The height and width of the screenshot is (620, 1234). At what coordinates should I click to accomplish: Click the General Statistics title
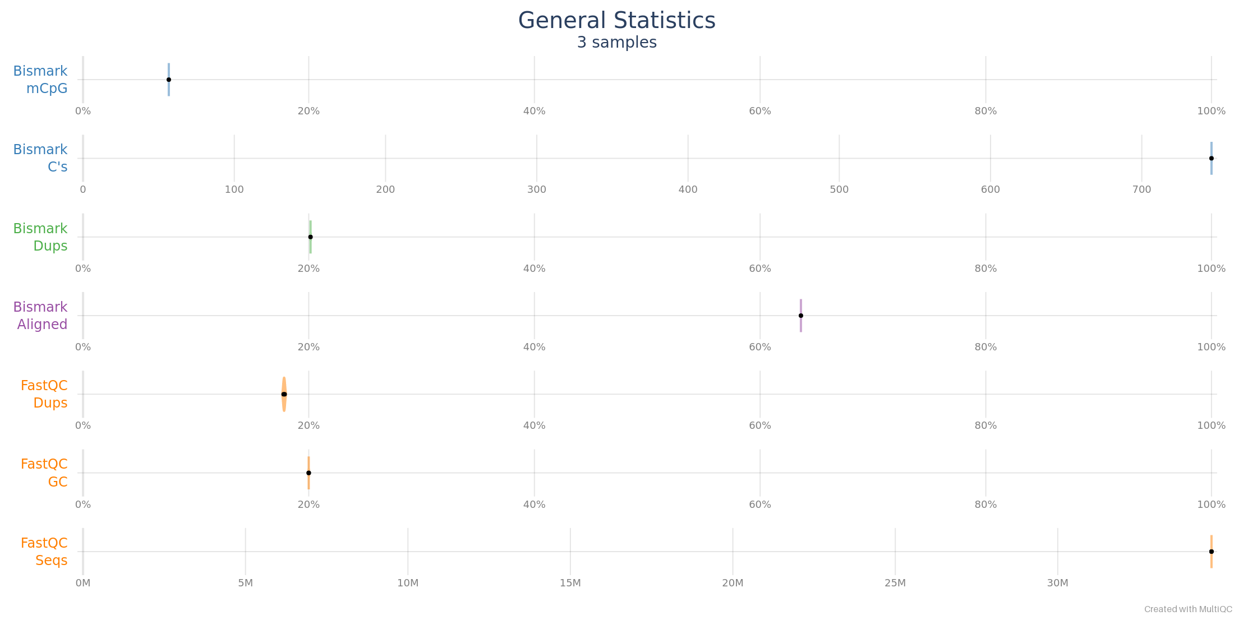click(616, 21)
